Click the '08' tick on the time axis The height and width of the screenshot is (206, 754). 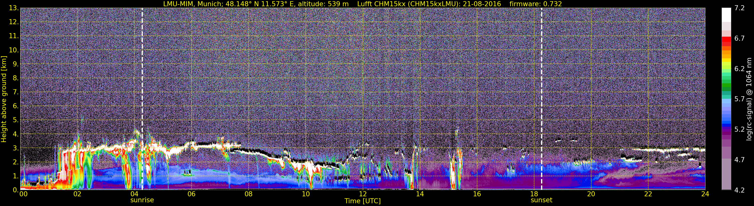coord(248,194)
